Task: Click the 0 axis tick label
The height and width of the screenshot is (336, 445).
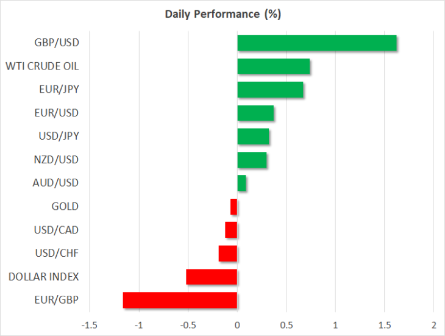Action: pos(237,325)
